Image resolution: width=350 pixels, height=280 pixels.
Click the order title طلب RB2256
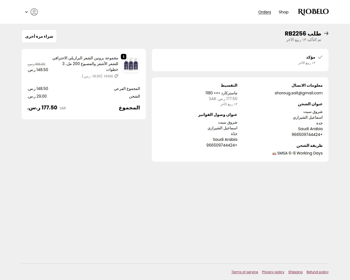pyautogui.click(x=303, y=33)
